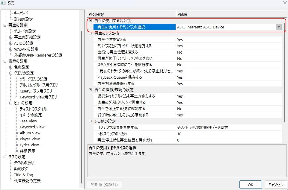Viewport: 288px width, 190px height.
Task: Select キーボード in the settings tree
Action: [x=21, y=13]
